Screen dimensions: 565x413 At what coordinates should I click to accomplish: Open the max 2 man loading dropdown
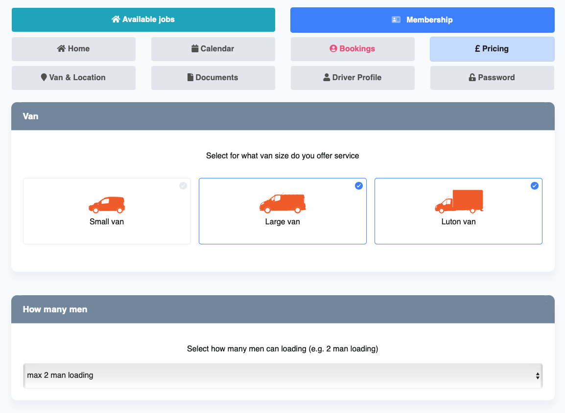click(282, 375)
